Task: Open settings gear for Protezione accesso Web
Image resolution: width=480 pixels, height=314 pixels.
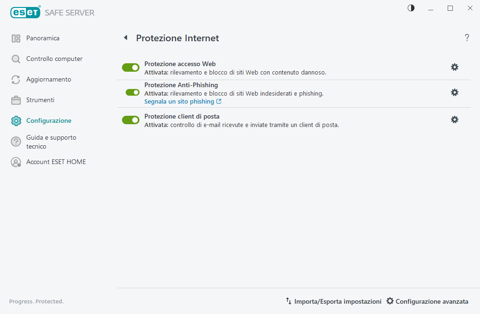Action: 454,67
